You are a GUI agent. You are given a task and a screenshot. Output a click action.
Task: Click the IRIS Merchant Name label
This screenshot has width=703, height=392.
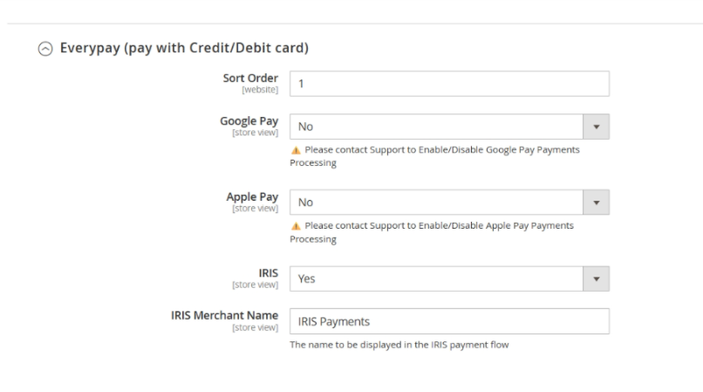click(x=225, y=315)
